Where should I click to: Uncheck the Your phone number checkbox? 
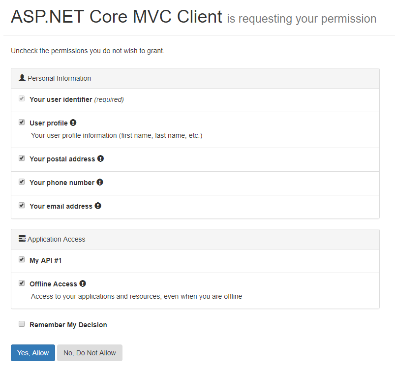tap(22, 182)
